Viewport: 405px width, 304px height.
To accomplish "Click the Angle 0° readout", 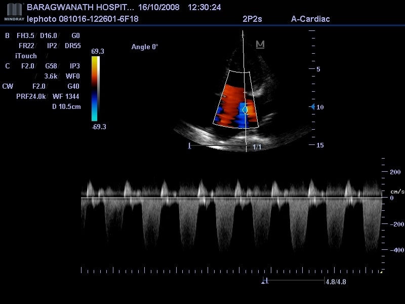I will point(145,47).
